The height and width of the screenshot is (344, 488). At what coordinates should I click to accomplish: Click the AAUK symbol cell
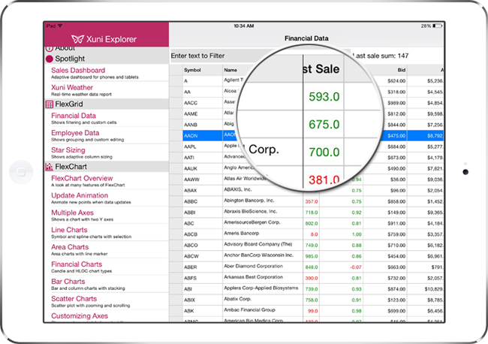click(203, 168)
